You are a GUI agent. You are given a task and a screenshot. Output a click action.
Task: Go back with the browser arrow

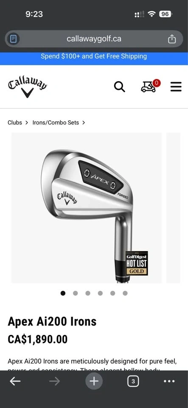(15, 382)
